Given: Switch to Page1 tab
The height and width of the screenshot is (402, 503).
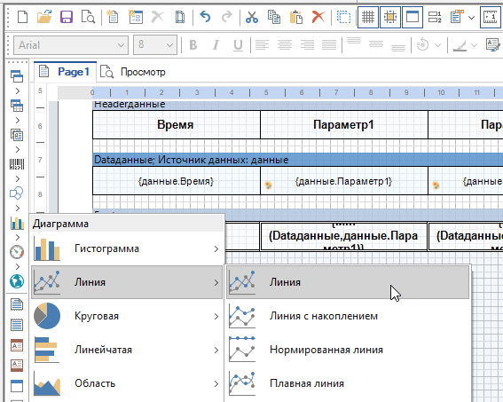Looking at the screenshot, I should 65,72.
